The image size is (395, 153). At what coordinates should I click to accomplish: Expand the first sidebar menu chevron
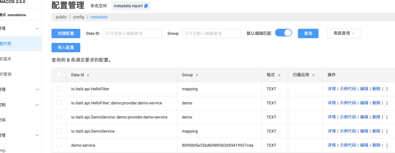(37, 29)
